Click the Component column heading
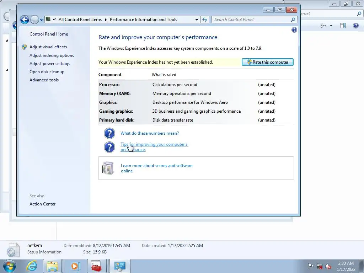Viewport: 364px width, 273px height. pos(110,75)
